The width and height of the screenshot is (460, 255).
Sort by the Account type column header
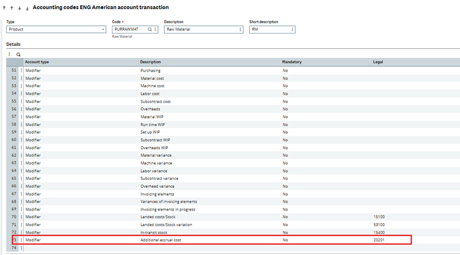(x=37, y=63)
